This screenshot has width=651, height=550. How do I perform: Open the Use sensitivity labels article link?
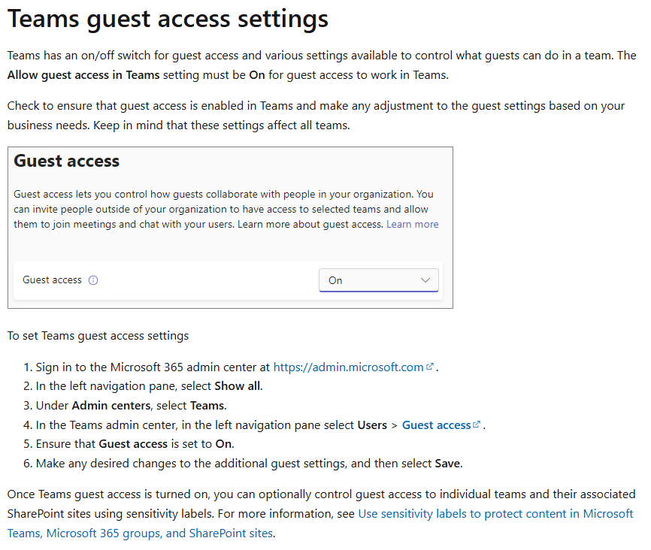coord(495,513)
